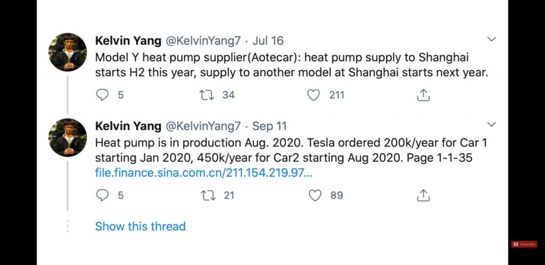The height and width of the screenshot is (265, 545).
Task: Retweet the Sep 11 production tweet
Action: click(x=208, y=195)
